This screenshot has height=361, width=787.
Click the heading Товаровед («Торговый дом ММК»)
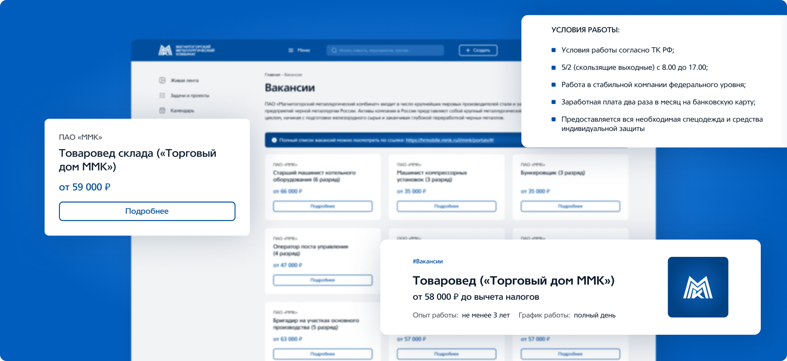coord(514,280)
